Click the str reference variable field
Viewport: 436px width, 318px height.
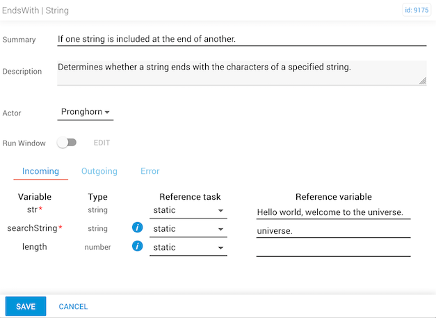point(333,212)
